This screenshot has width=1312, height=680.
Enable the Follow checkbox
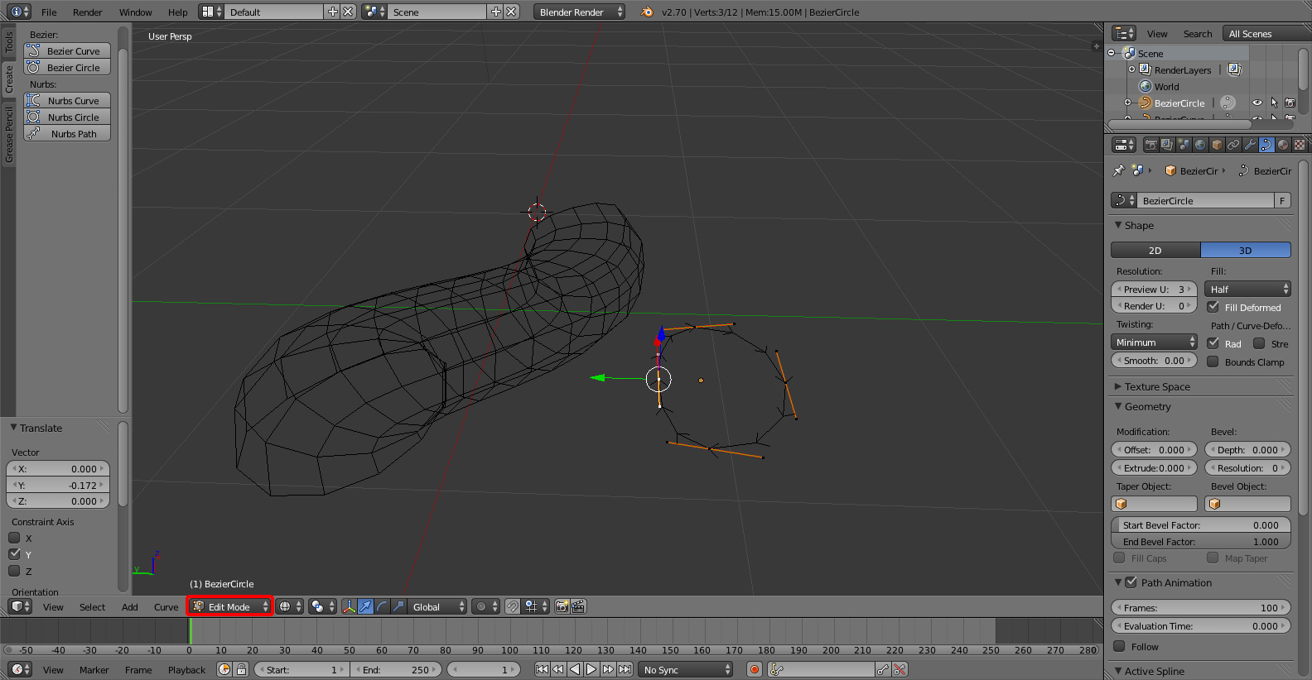pos(1120,646)
